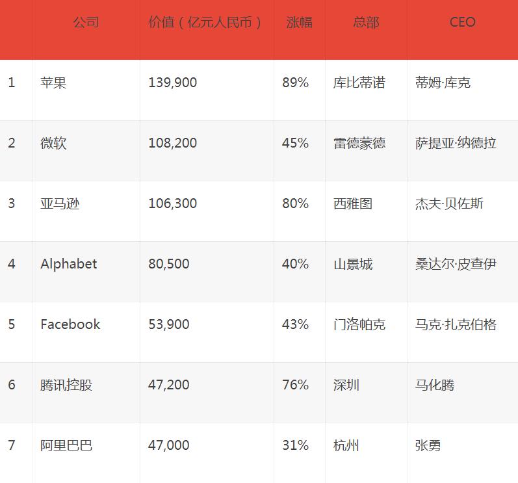The image size is (518, 483).
Task: Click the 139,900 value cell
Action: pyautogui.click(x=172, y=83)
